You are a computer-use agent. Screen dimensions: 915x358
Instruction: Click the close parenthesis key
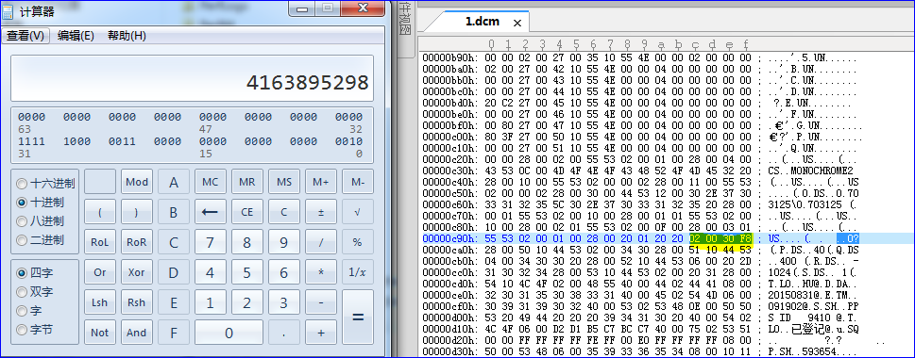tap(137, 212)
